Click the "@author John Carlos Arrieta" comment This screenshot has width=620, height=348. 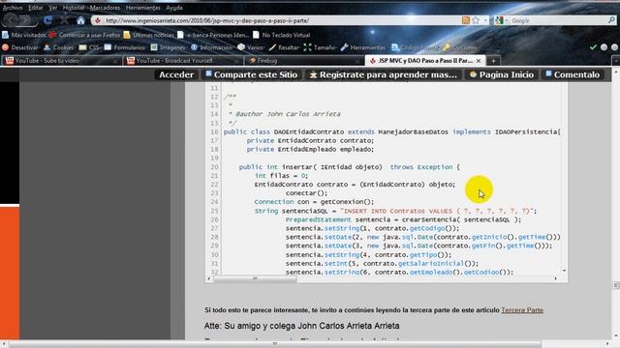(285, 114)
